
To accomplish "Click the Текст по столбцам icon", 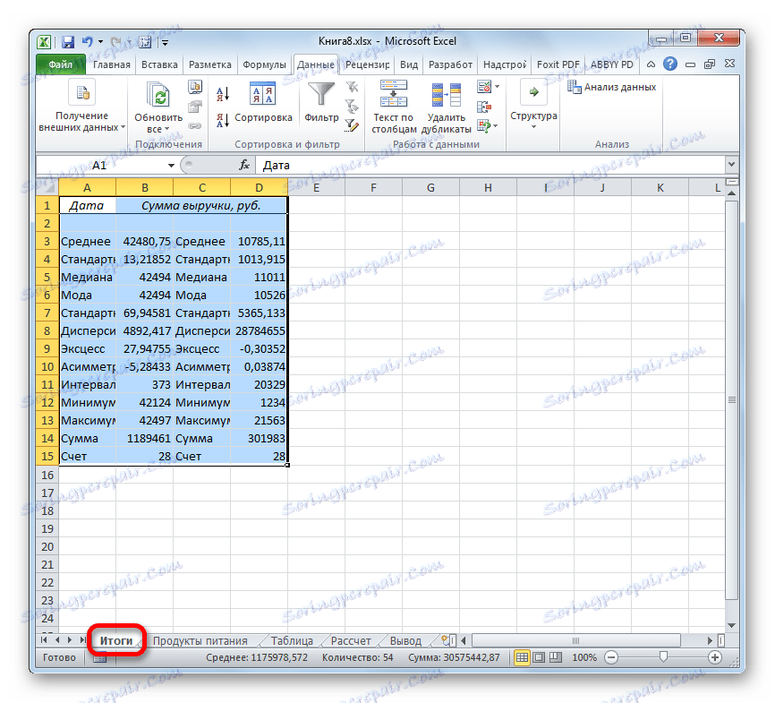I will click(x=394, y=93).
